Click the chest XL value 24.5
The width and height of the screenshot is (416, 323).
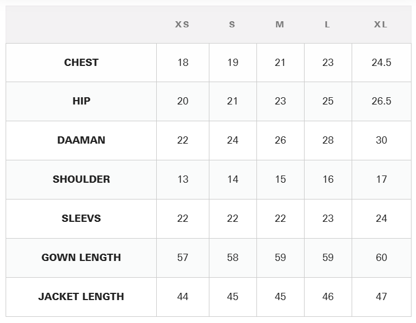[x=381, y=63]
